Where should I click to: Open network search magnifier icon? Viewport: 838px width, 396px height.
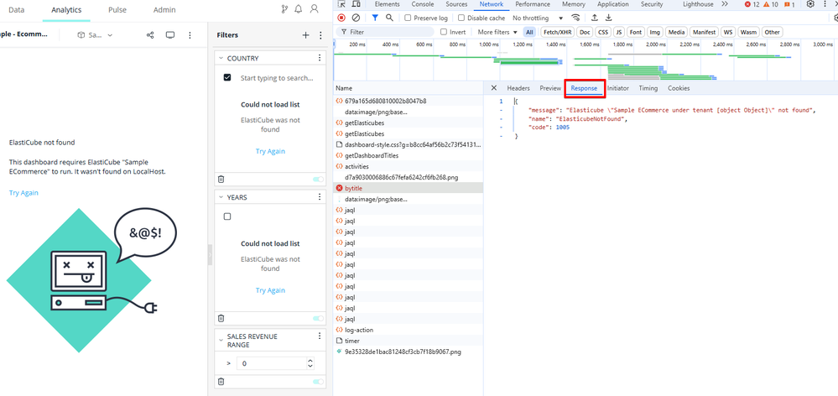[x=389, y=18]
